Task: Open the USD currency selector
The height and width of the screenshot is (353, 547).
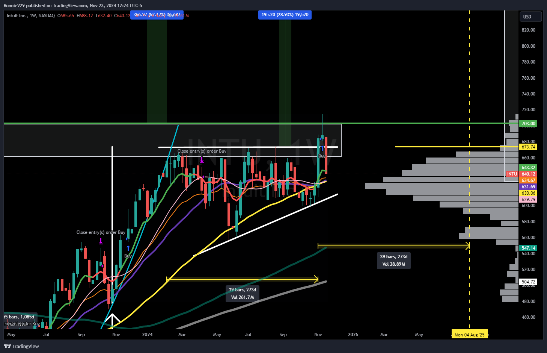Action: [x=531, y=17]
